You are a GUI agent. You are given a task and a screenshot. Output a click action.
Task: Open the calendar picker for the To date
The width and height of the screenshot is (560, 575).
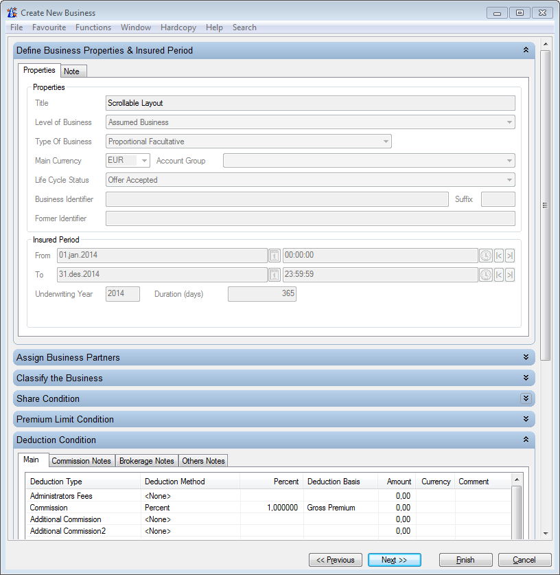274,274
